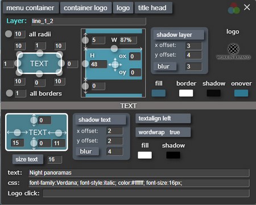Edit shadow layer x offset field
The image size is (256, 205).
[x=193, y=46]
